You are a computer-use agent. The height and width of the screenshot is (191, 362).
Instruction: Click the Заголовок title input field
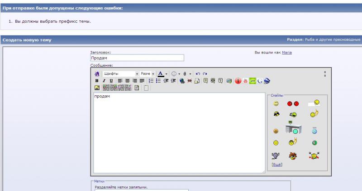[137, 58]
